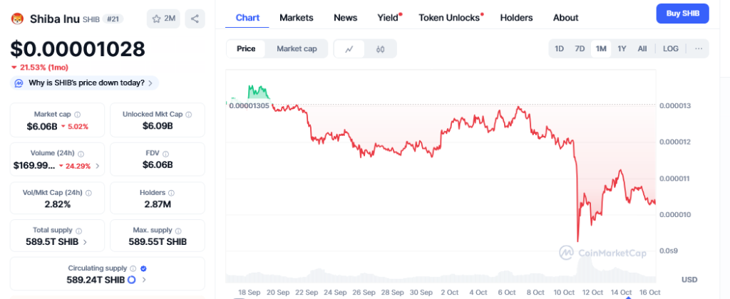The width and height of the screenshot is (730, 299).
Task: Toggle chart to Market cap view
Action: pos(297,48)
